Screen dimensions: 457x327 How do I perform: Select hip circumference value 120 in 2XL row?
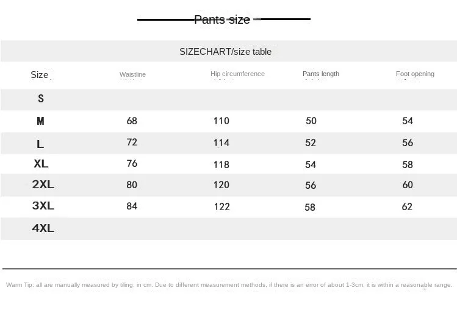pos(221,185)
